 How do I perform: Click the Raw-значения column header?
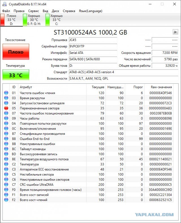pyautogui.click(x=159, y=87)
